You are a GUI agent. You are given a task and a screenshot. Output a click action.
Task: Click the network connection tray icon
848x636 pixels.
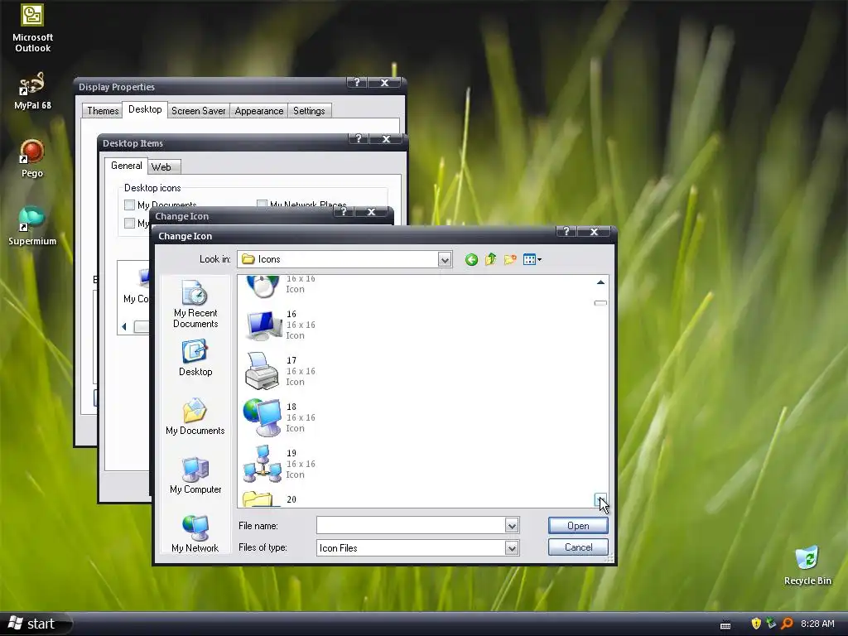pos(771,624)
